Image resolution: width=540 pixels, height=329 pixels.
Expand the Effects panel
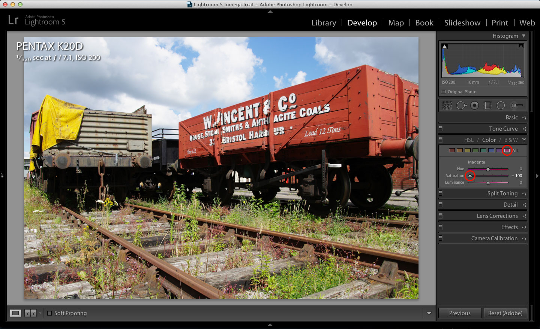524,227
